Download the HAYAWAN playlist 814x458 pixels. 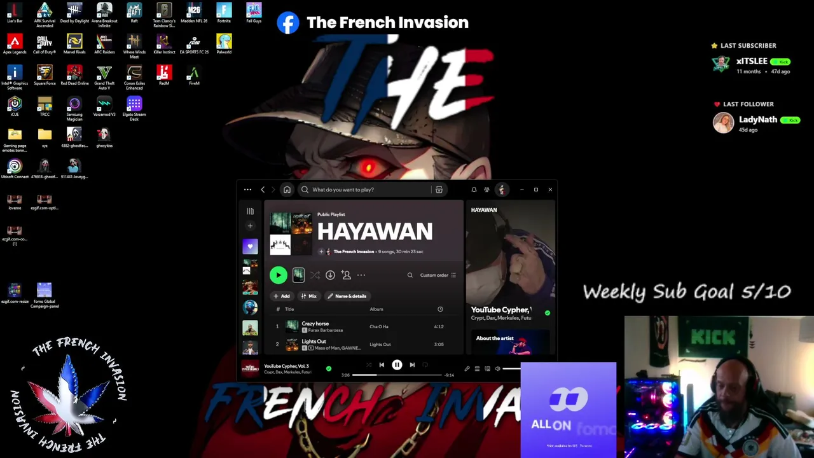[x=330, y=275]
